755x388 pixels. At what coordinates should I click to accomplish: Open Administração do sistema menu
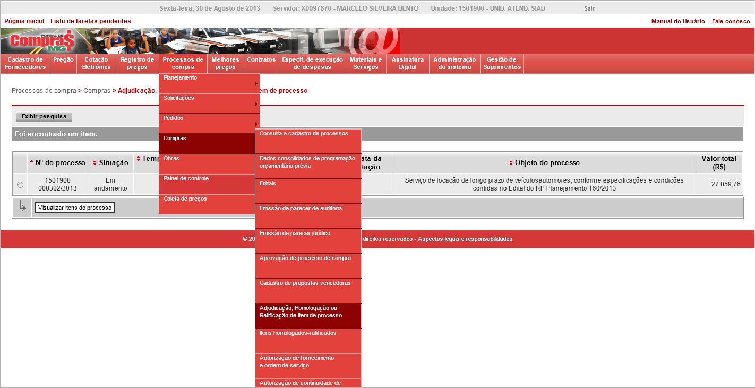click(x=454, y=63)
